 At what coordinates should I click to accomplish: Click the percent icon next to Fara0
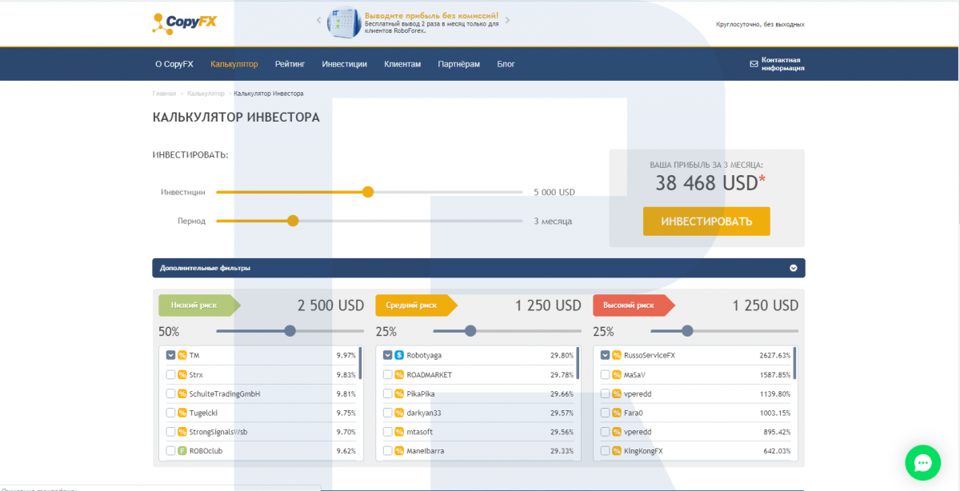(x=617, y=413)
